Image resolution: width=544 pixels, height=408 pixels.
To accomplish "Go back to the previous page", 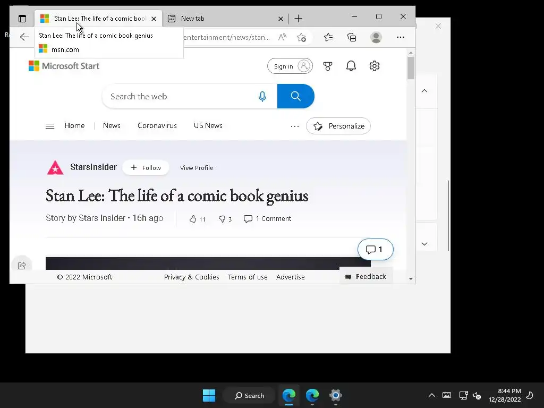I will click(x=24, y=37).
